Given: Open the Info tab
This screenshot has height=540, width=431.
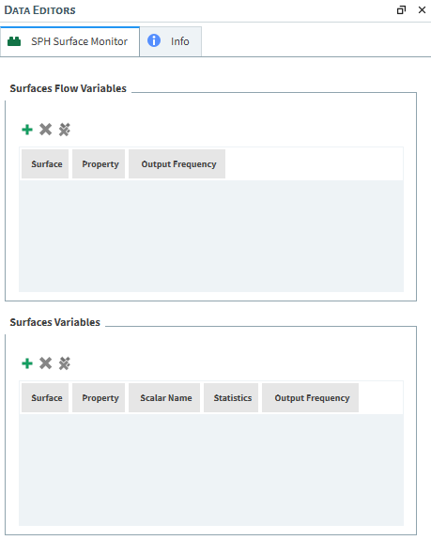Looking at the screenshot, I should (171, 41).
